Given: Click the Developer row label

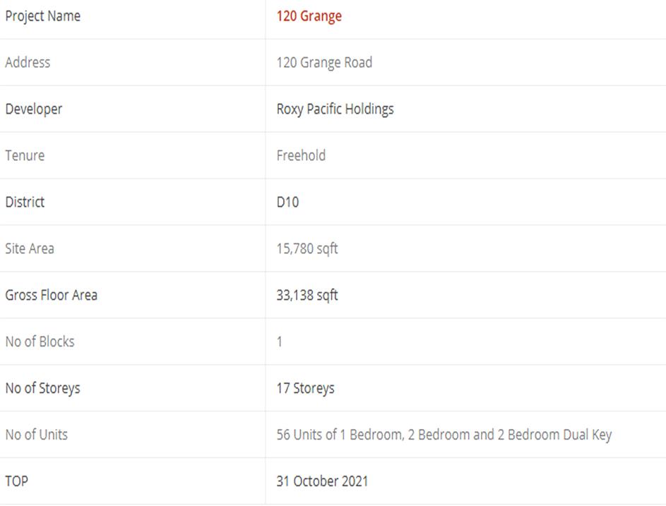Looking at the screenshot, I should (33, 109).
